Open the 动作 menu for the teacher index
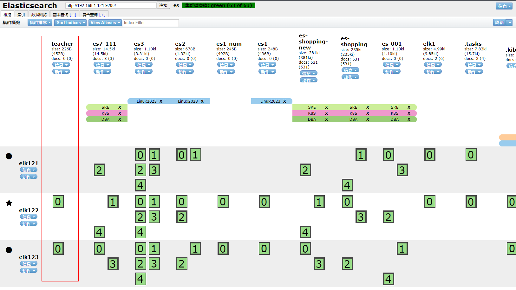516x290 pixels. pyautogui.click(x=61, y=72)
